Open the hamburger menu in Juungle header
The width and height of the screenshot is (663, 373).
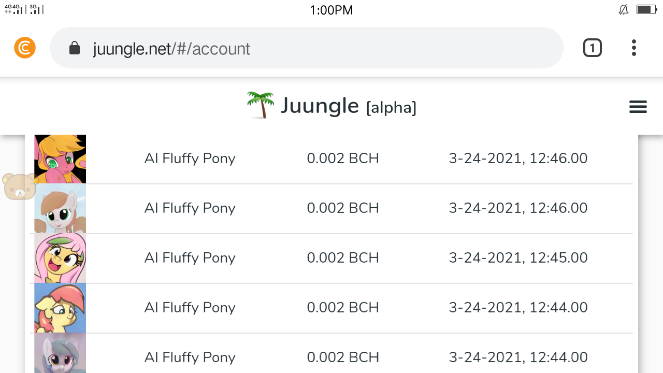(638, 107)
